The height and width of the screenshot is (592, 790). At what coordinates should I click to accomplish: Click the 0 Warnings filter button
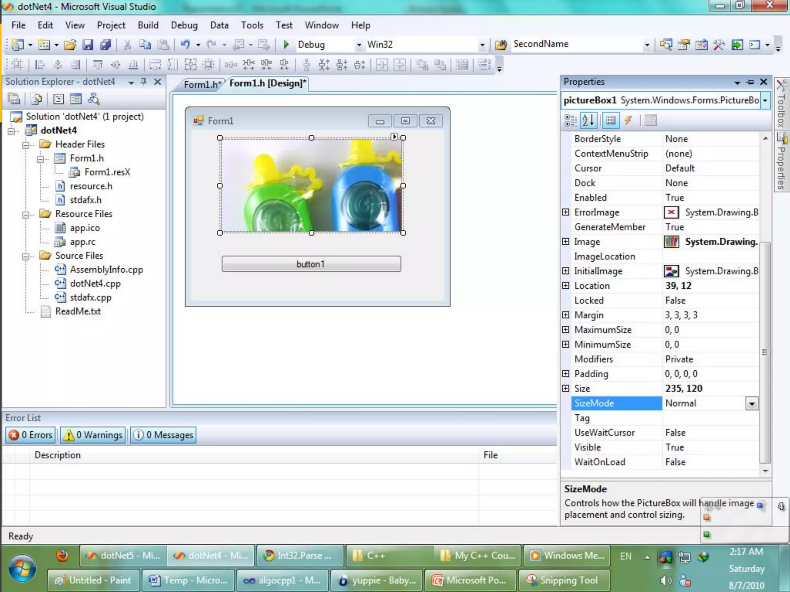point(93,435)
